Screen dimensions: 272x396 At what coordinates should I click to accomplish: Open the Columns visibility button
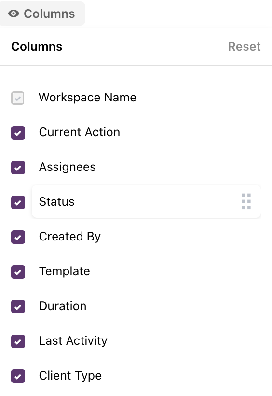42,14
